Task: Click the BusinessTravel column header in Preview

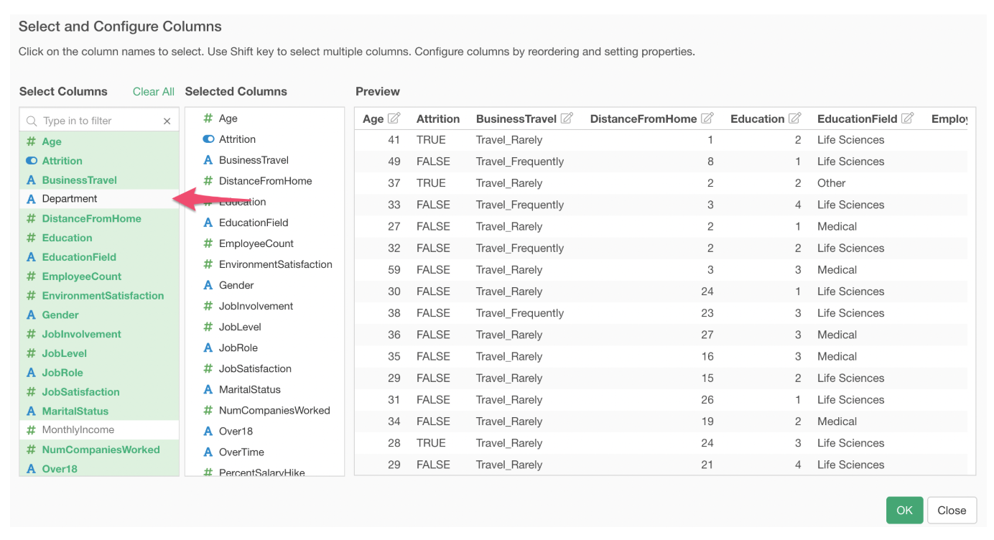Action: click(x=516, y=119)
